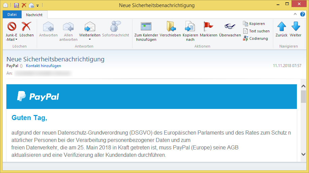Click Kontakt hinzufügen link
Screen dimensions: 309x173
(43, 66)
